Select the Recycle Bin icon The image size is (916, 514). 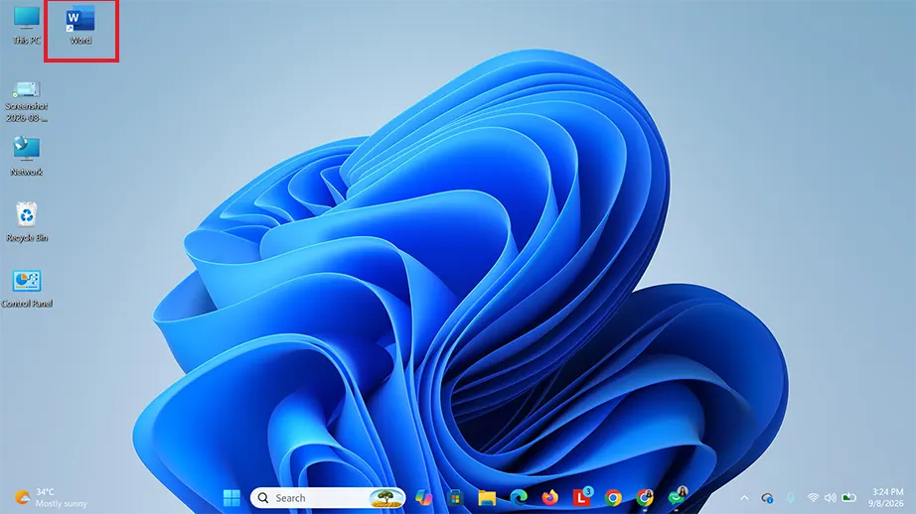(x=27, y=222)
